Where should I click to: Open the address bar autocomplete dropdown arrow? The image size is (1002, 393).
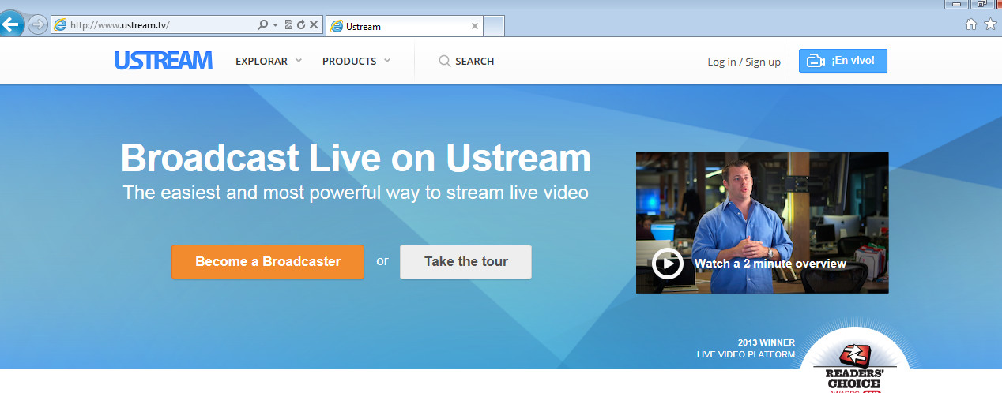(x=275, y=25)
